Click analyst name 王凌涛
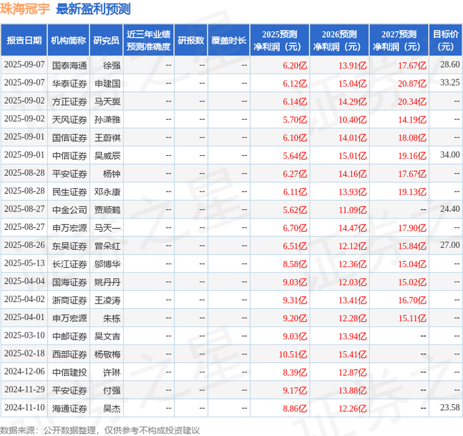 (107, 300)
